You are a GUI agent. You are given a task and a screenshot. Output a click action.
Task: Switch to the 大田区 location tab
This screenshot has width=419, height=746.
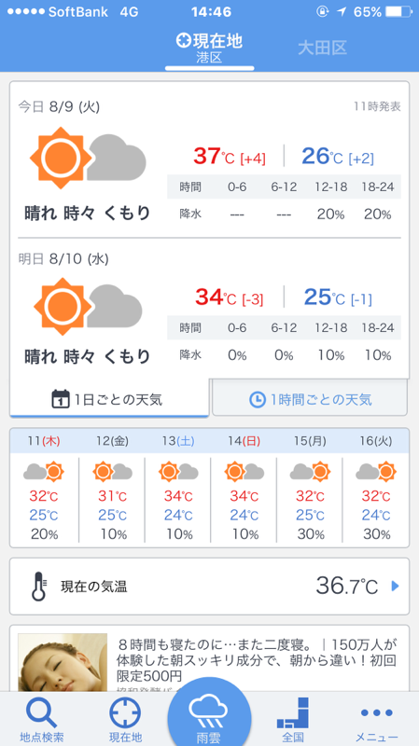(322, 48)
